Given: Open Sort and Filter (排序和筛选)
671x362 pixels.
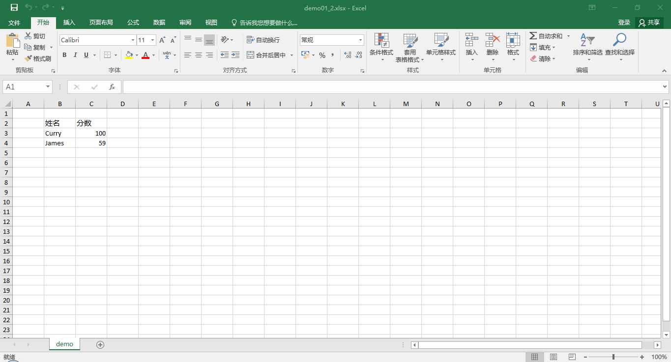Looking at the screenshot, I should [587, 47].
